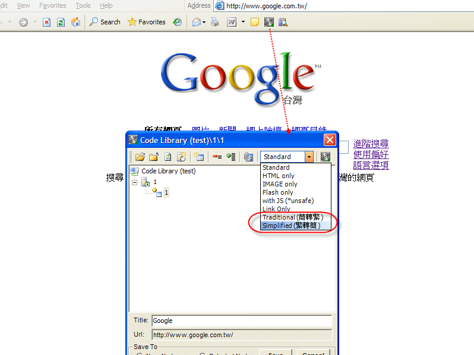Open the Favorites star button
474x355 pixels.
(x=147, y=22)
